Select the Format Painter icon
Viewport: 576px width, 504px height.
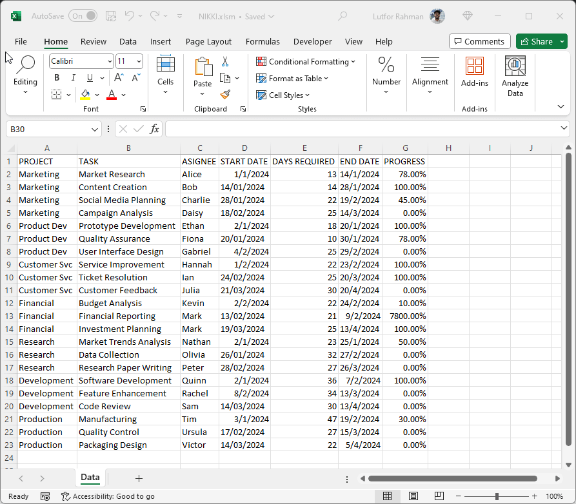[x=225, y=93]
